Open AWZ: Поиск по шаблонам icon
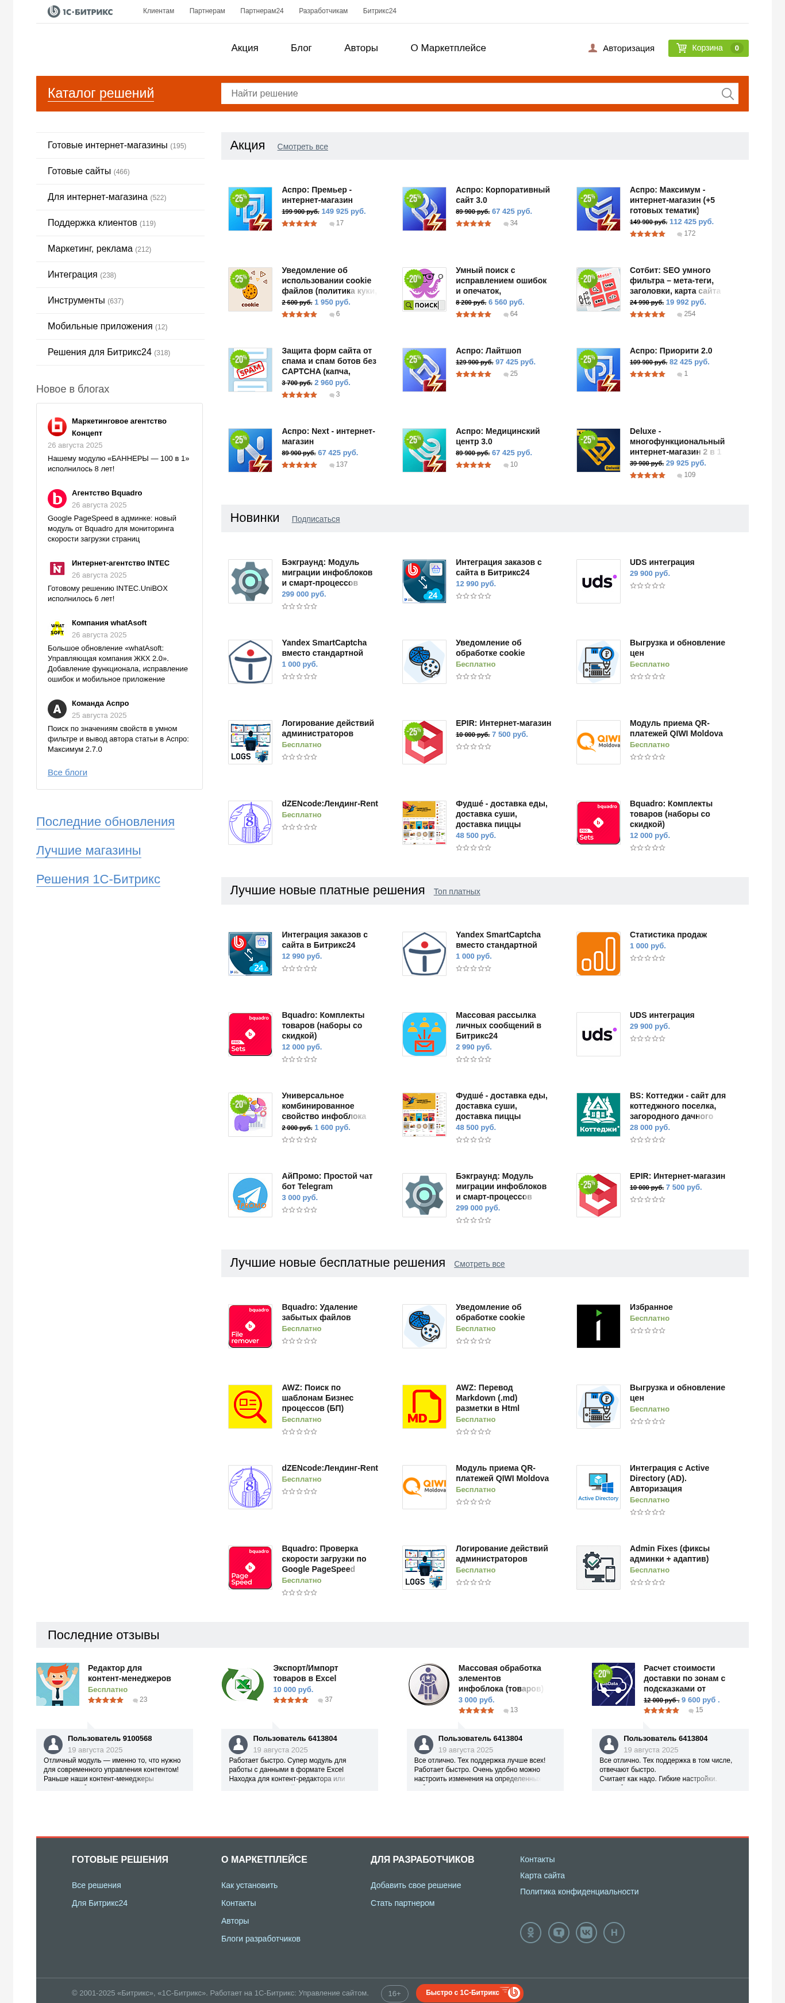The image size is (785, 2003). [250, 1406]
